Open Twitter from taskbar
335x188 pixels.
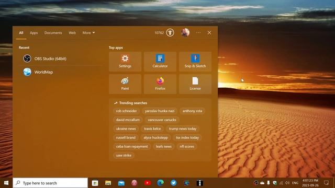pyautogui.click(x=173, y=183)
